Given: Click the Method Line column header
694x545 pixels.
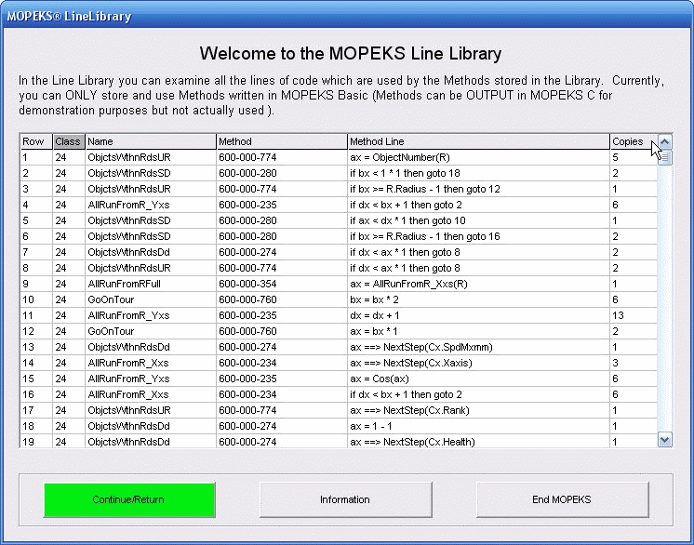Looking at the screenshot, I should (x=478, y=141).
